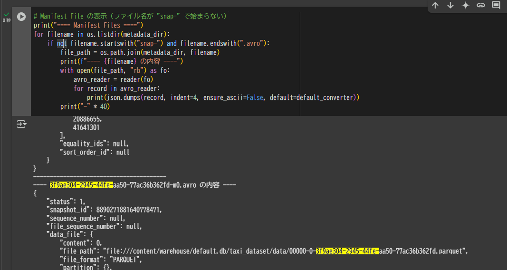Click '"data_file": {' output line
Viewport: 507px width, 270px height.
70,235
